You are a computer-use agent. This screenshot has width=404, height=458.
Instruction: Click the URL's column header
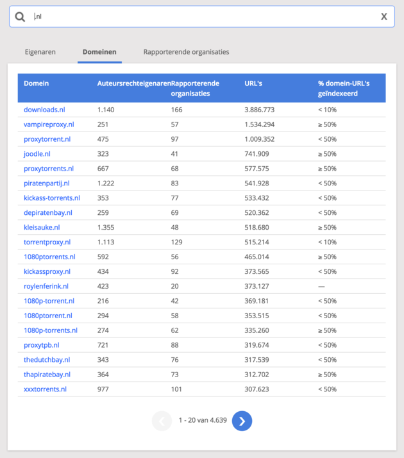pyautogui.click(x=253, y=83)
